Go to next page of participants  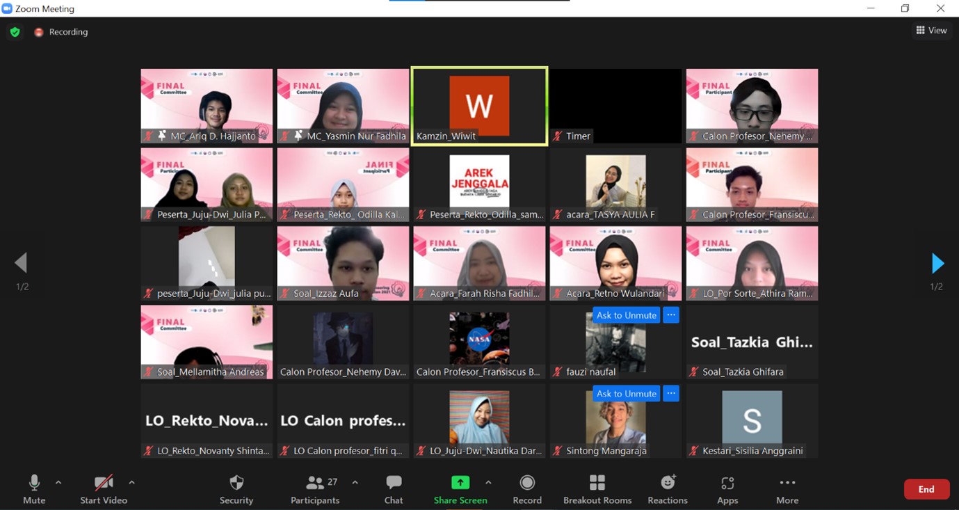point(937,263)
